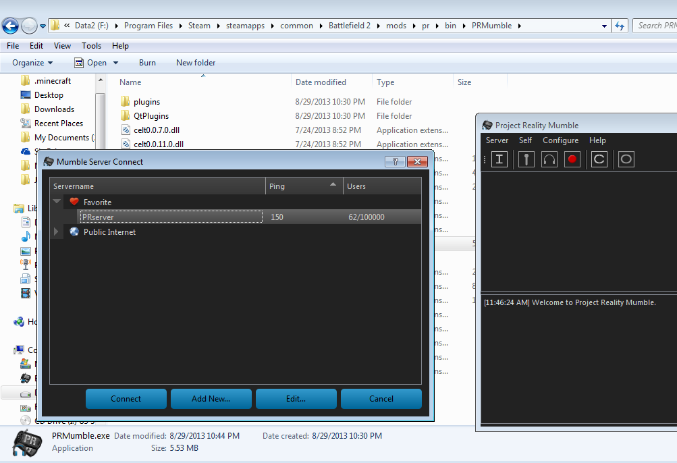Cancel the Mumble Server Connect dialog
Image resolution: width=677 pixels, height=463 pixels.
pos(381,399)
